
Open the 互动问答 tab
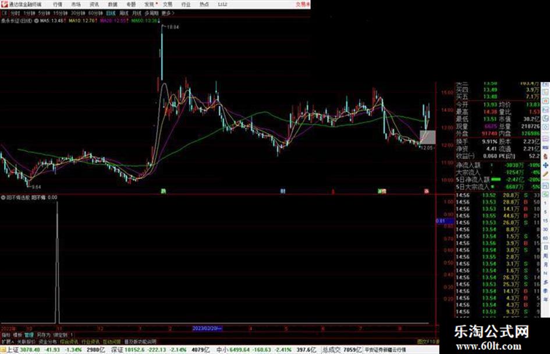[112, 341]
